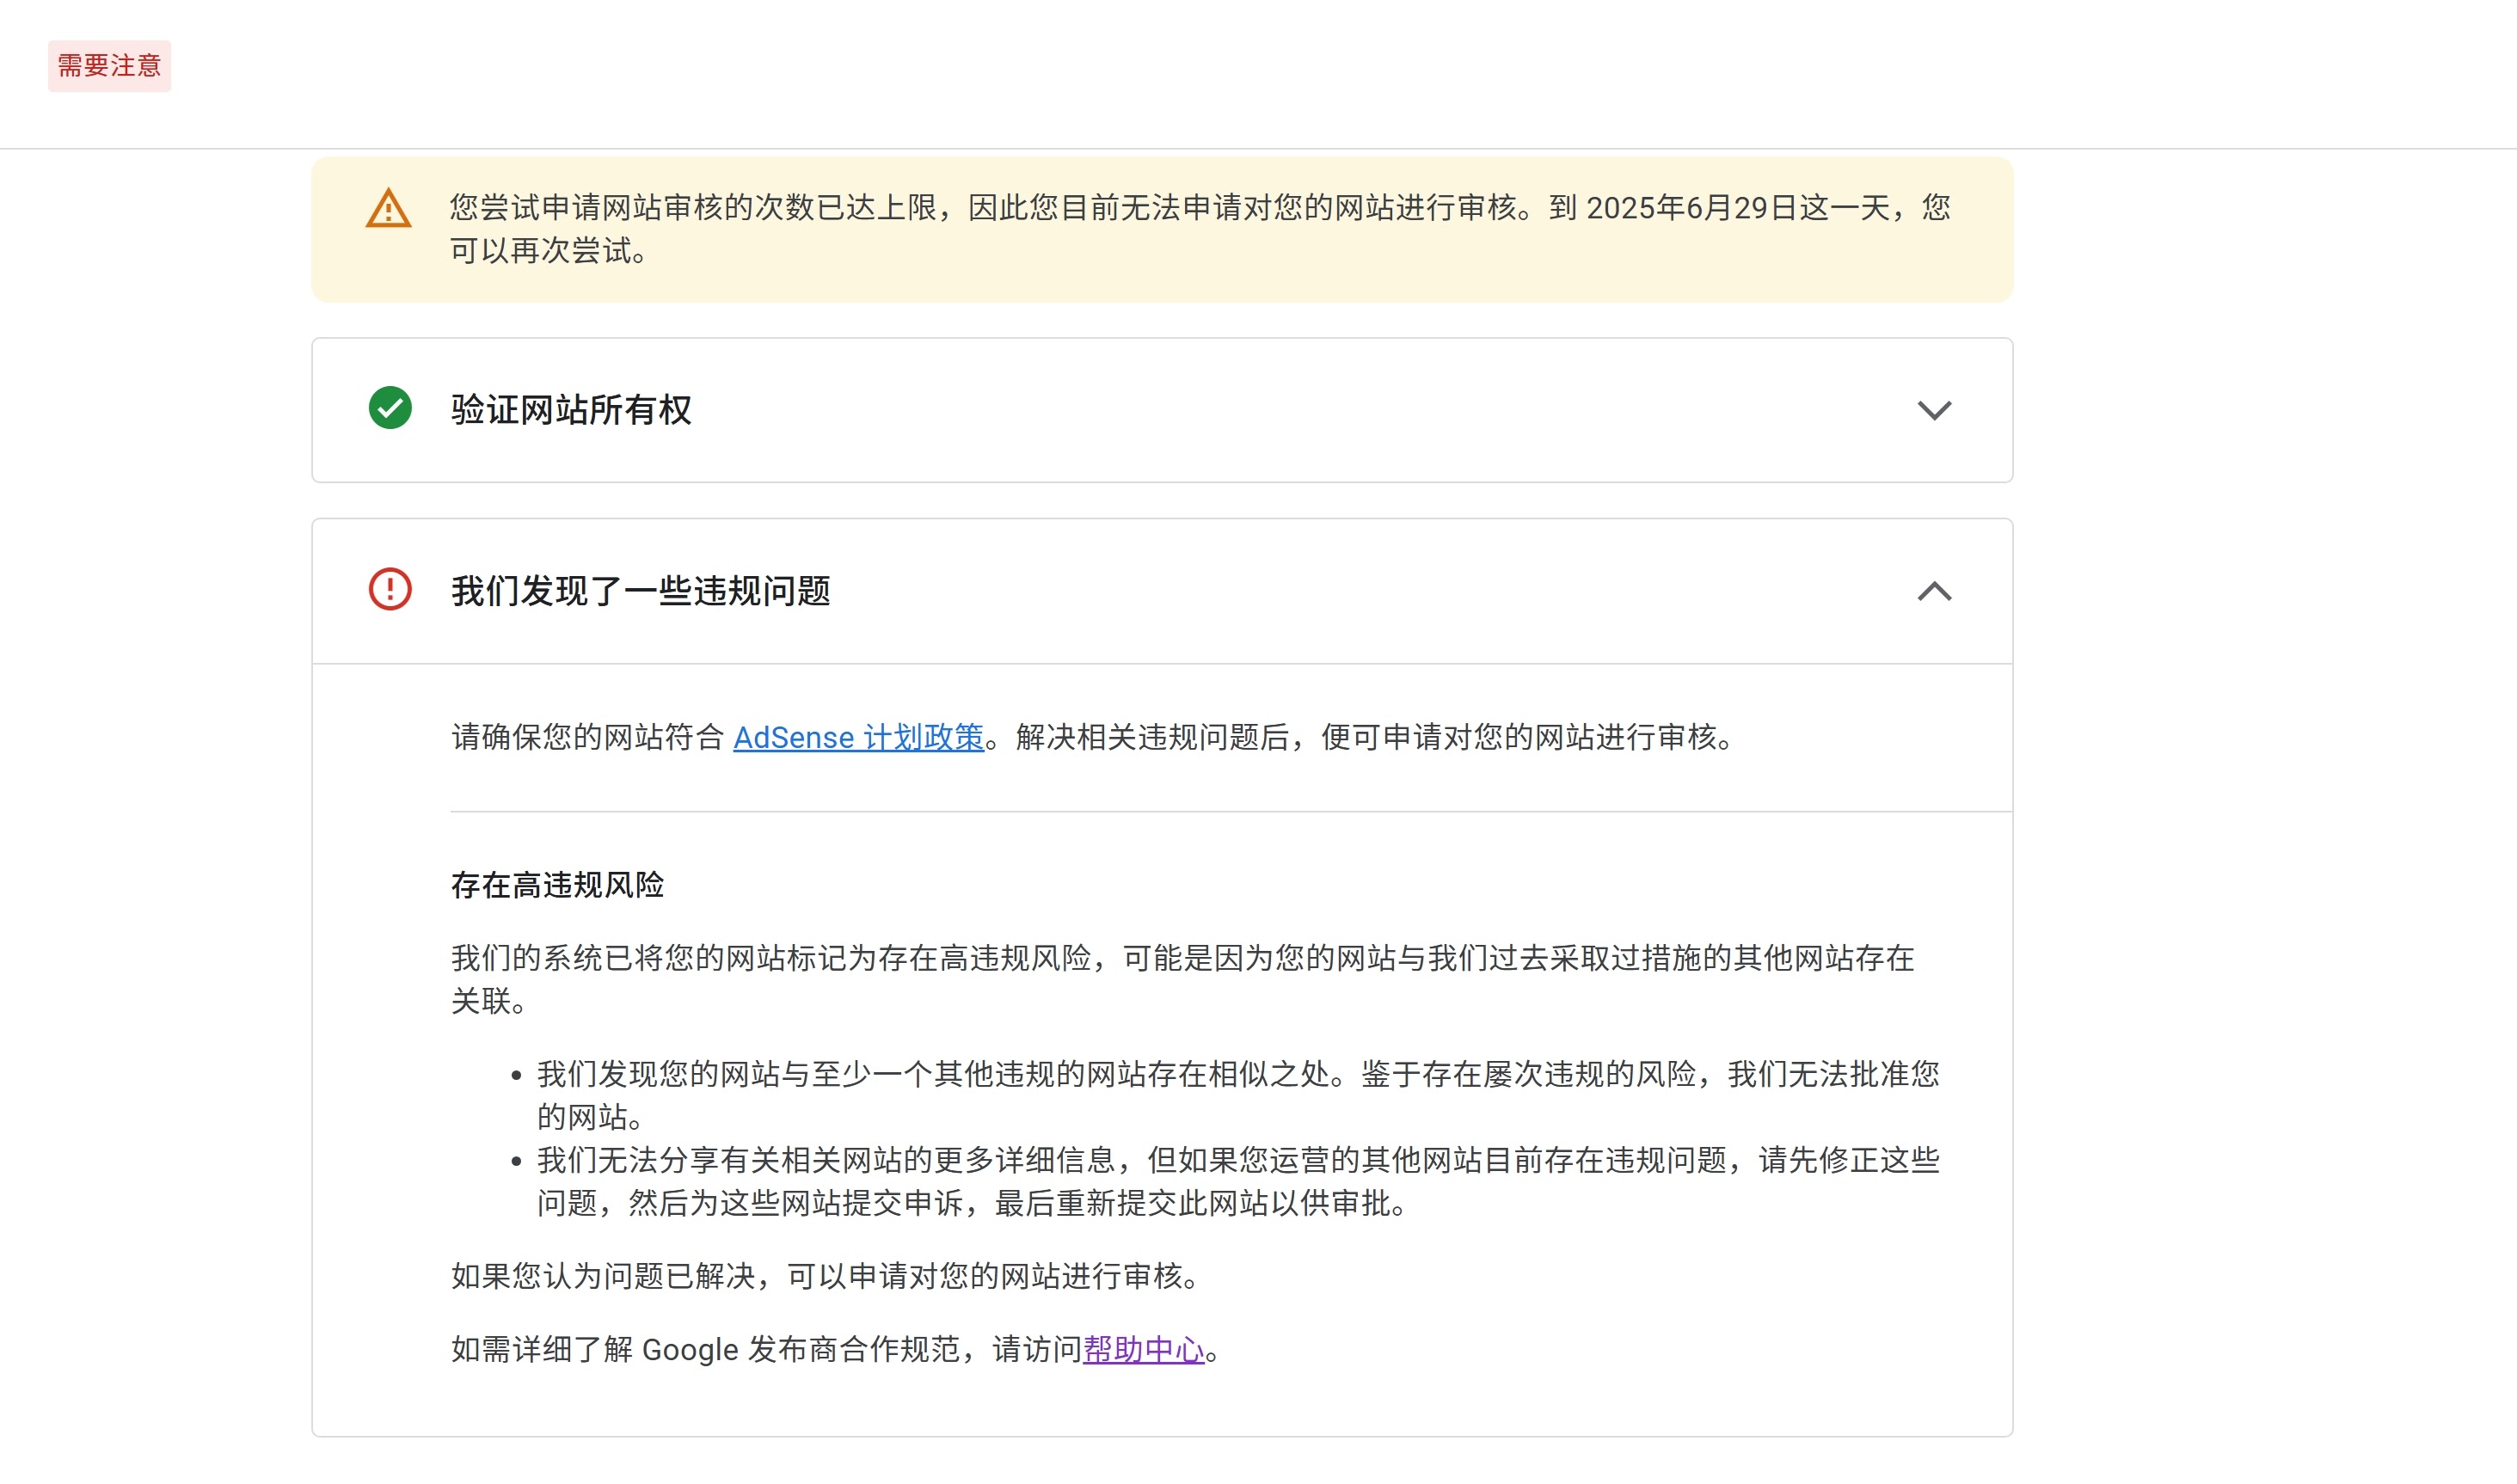The width and height of the screenshot is (2517, 1484).
Task: Click the attention label at top left
Action: click(109, 65)
